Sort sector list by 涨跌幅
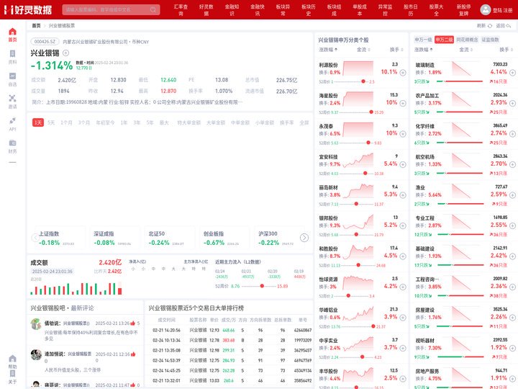This screenshot has height=389, width=518. 424,50
